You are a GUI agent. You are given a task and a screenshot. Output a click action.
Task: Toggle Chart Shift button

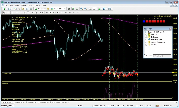(95, 9)
